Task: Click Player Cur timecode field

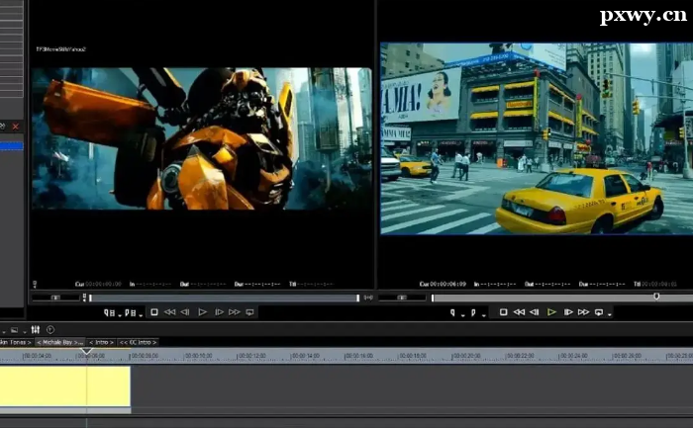Action: [98, 284]
